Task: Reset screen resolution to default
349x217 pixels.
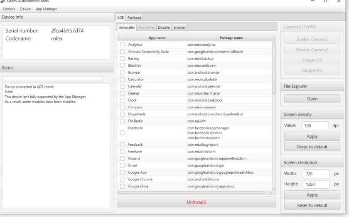Action: click(312, 205)
